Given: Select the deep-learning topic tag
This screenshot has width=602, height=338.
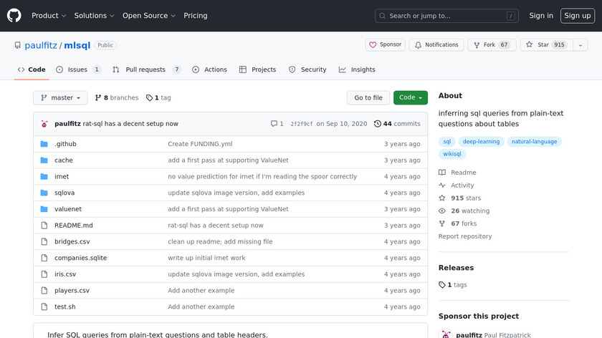Looking at the screenshot, I should (480, 142).
